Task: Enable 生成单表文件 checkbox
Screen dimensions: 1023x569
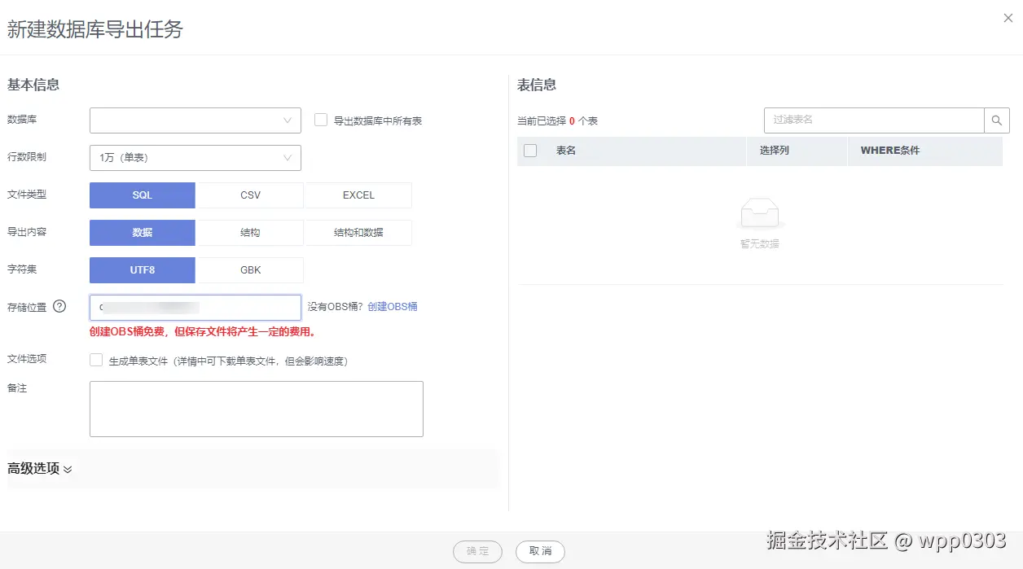Action: (x=96, y=360)
